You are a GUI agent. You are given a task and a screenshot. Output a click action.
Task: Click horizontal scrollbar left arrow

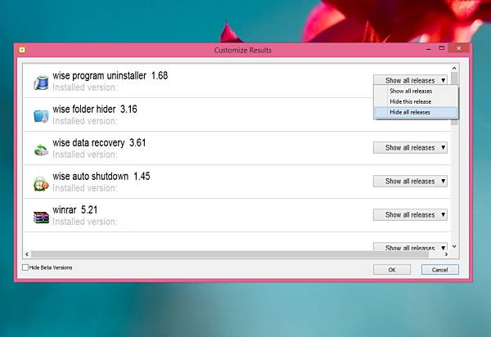(27, 254)
